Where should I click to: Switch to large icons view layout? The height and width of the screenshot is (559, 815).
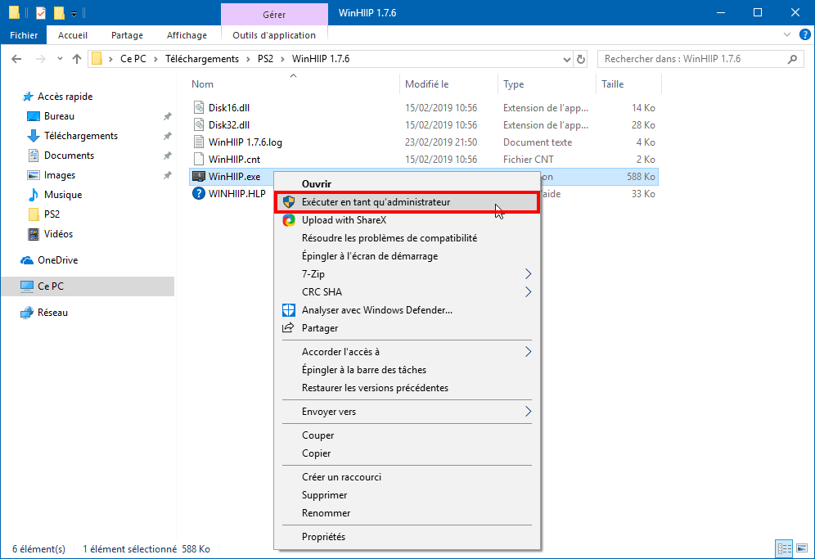point(802,548)
